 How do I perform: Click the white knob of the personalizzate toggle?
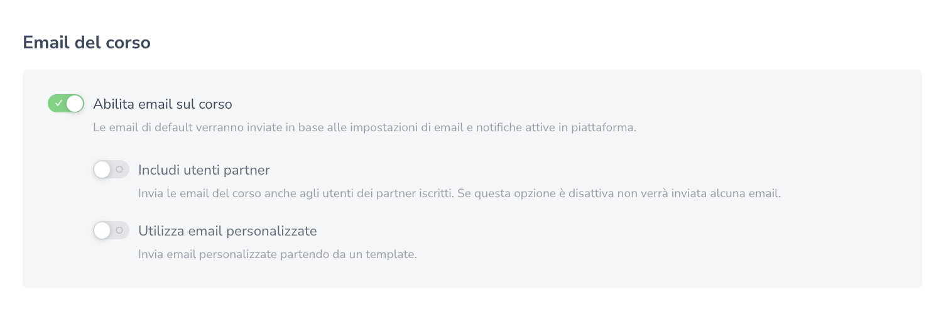point(102,230)
